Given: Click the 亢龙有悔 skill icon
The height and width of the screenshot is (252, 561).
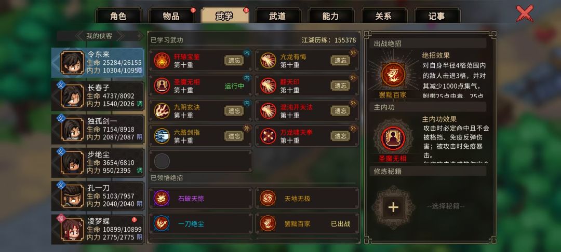Looking at the screenshot, I should pyautogui.click(x=268, y=60).
